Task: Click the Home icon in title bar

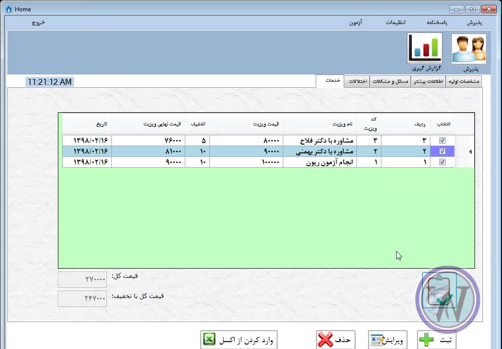Action: click(9, 9)
